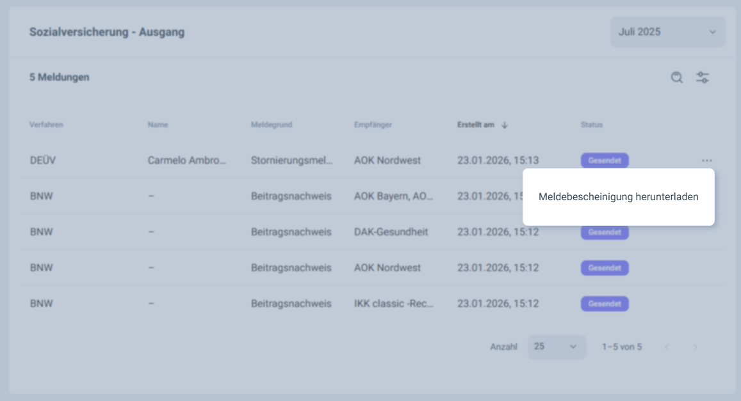Click the Verfahren column header
The image size is (741, 401).
coord(46,125)
